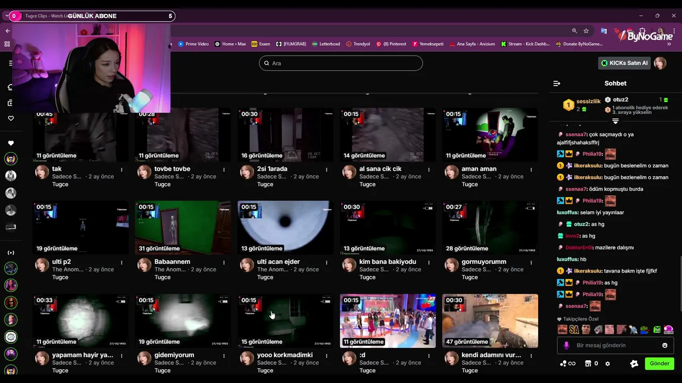Open the chat shop icon beside the 0 counter
Screen dimensions: 682x383
pyautogui.click(x=588, y=364)
